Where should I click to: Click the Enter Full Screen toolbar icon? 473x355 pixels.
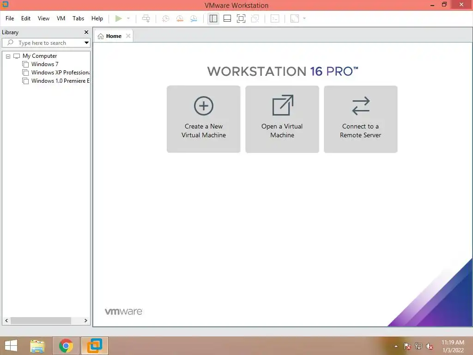point(241,18)
